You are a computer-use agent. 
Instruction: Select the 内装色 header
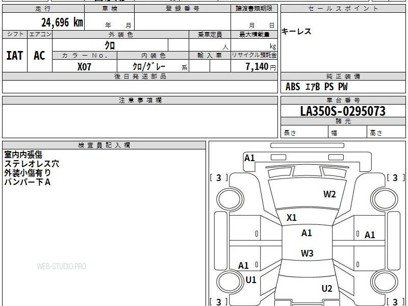pos(154,56)
